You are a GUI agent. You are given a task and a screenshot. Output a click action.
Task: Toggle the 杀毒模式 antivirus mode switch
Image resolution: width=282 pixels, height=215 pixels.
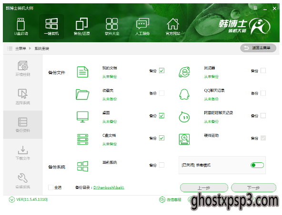257,165
